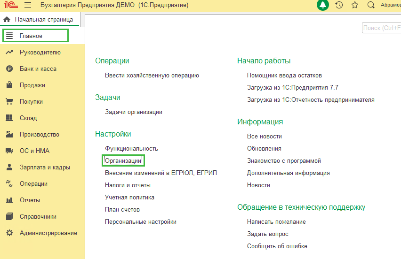Click the Обращение в техническую поддержку heading
Screen dimensions: 401x259
pos(301,207)
